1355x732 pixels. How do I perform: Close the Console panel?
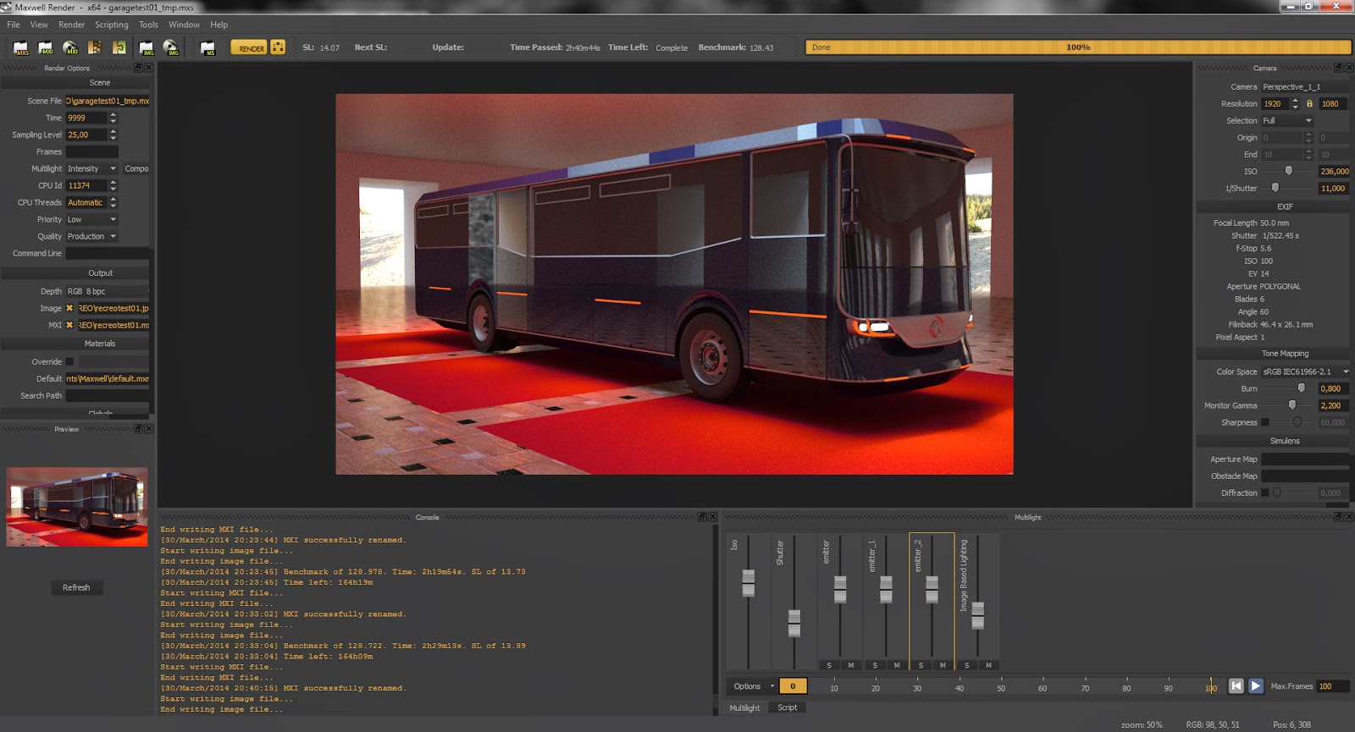click(x=712, y=517)
